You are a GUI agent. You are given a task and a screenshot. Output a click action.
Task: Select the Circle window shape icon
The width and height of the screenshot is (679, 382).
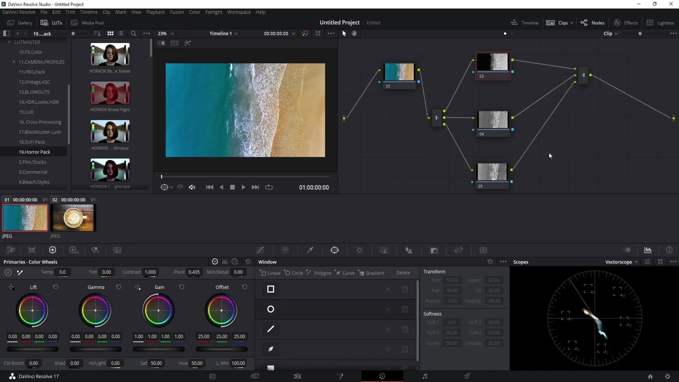coord(271,309)
